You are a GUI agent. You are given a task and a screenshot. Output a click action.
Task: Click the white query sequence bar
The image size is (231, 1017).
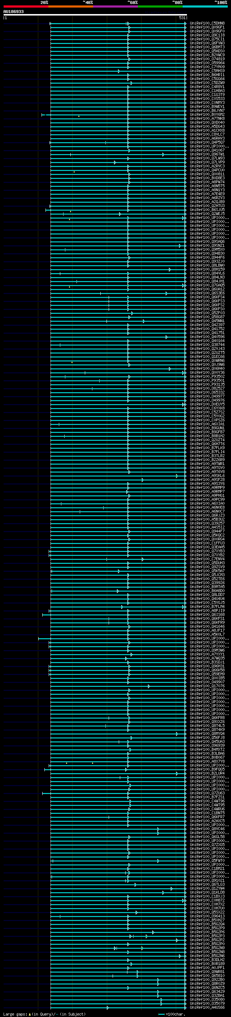(95, 14)
